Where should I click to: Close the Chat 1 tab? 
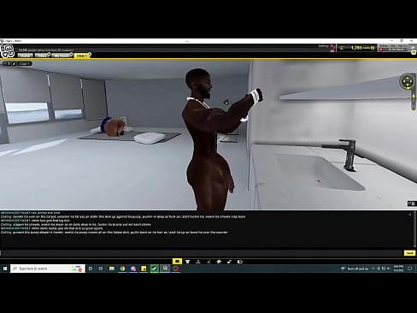pyautogui.click(x=90, y=54)
